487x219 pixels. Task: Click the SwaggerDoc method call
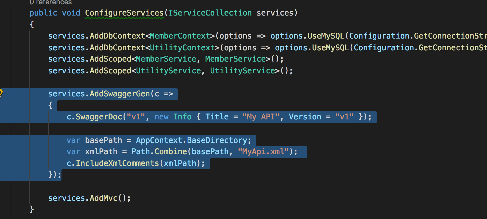pos(99,117)
